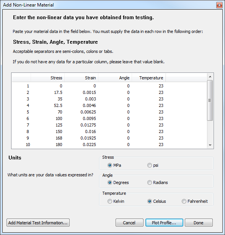Click the Plot Profile button
Viewport: 225px width, 235px height.
(x=164, y=223)
